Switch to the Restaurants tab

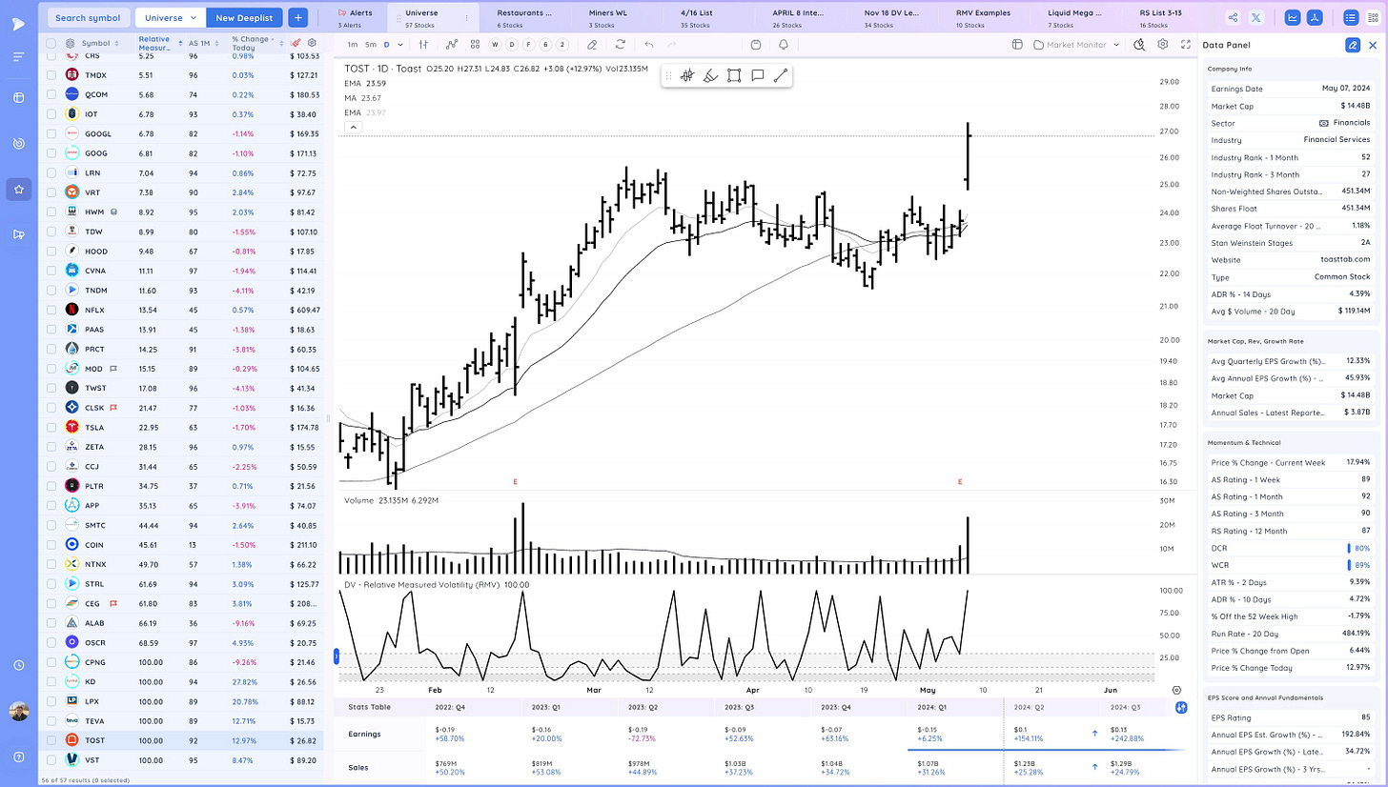coord(525,17)
